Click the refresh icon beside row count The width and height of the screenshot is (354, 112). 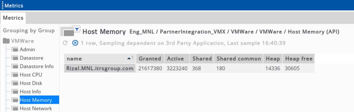click(x=65, y=43)
